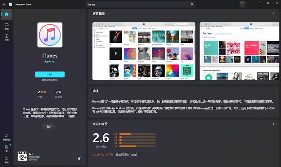Rate iTunes two stars
This screenshot has height=167, width=281.
98,155
